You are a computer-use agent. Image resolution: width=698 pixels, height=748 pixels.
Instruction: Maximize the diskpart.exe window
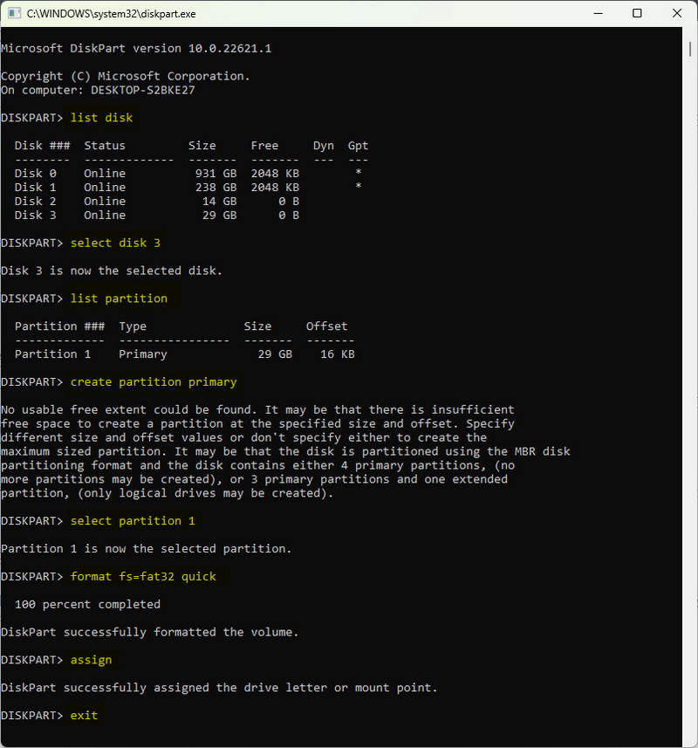pos(637,13)
